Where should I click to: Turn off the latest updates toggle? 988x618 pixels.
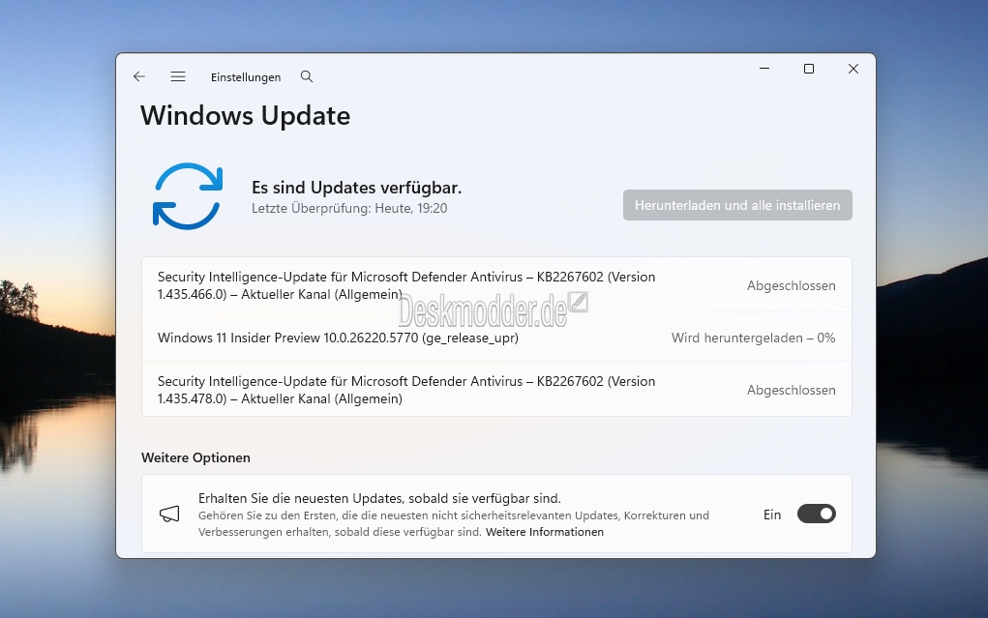(817, 515)
